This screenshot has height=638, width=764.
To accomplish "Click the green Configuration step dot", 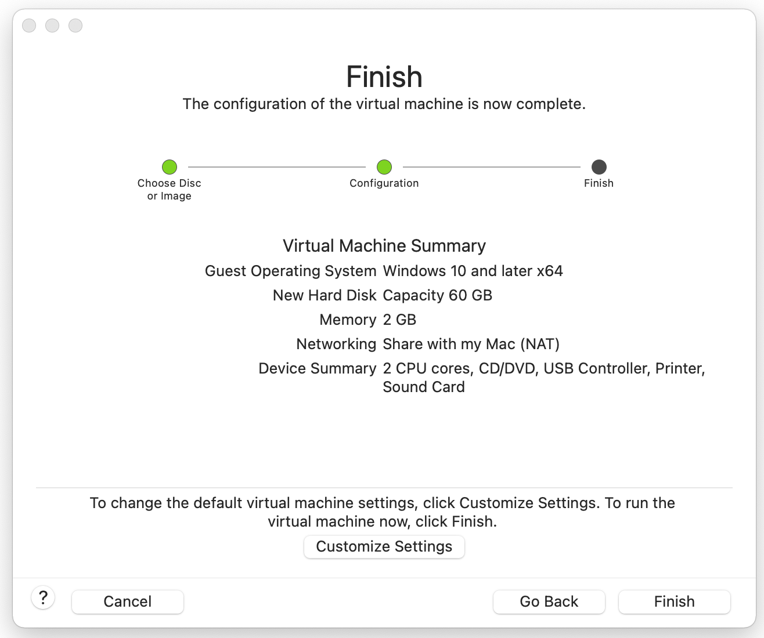I will click(384, 167).
